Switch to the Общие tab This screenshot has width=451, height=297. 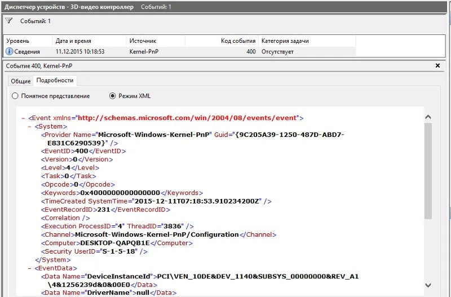click(x=20, y=81)
